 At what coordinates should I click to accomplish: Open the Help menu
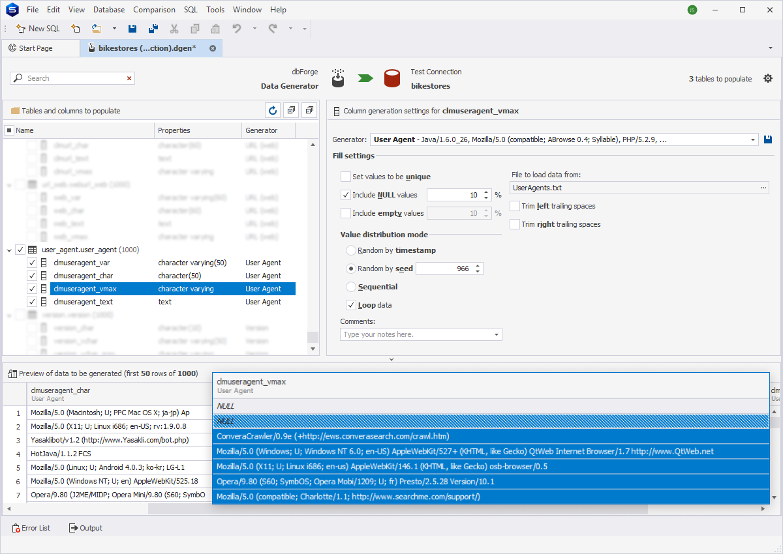[278, 10]
